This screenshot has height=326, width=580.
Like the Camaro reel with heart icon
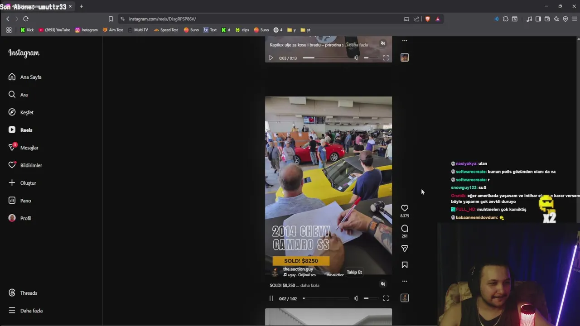coord(405,208)
